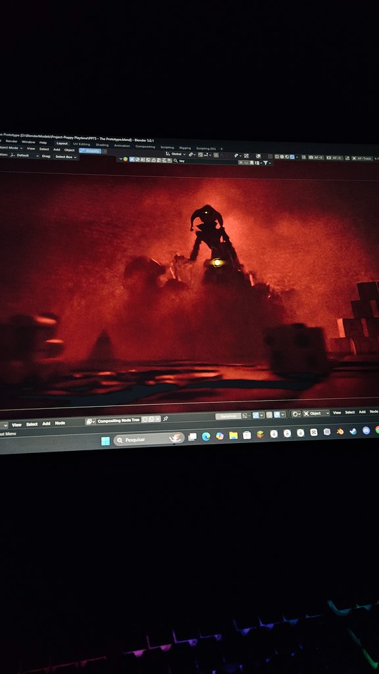Viewport: 379px width, 674px height.
Task: Open Microsoft Store from the taskbar
Action: 247,435
